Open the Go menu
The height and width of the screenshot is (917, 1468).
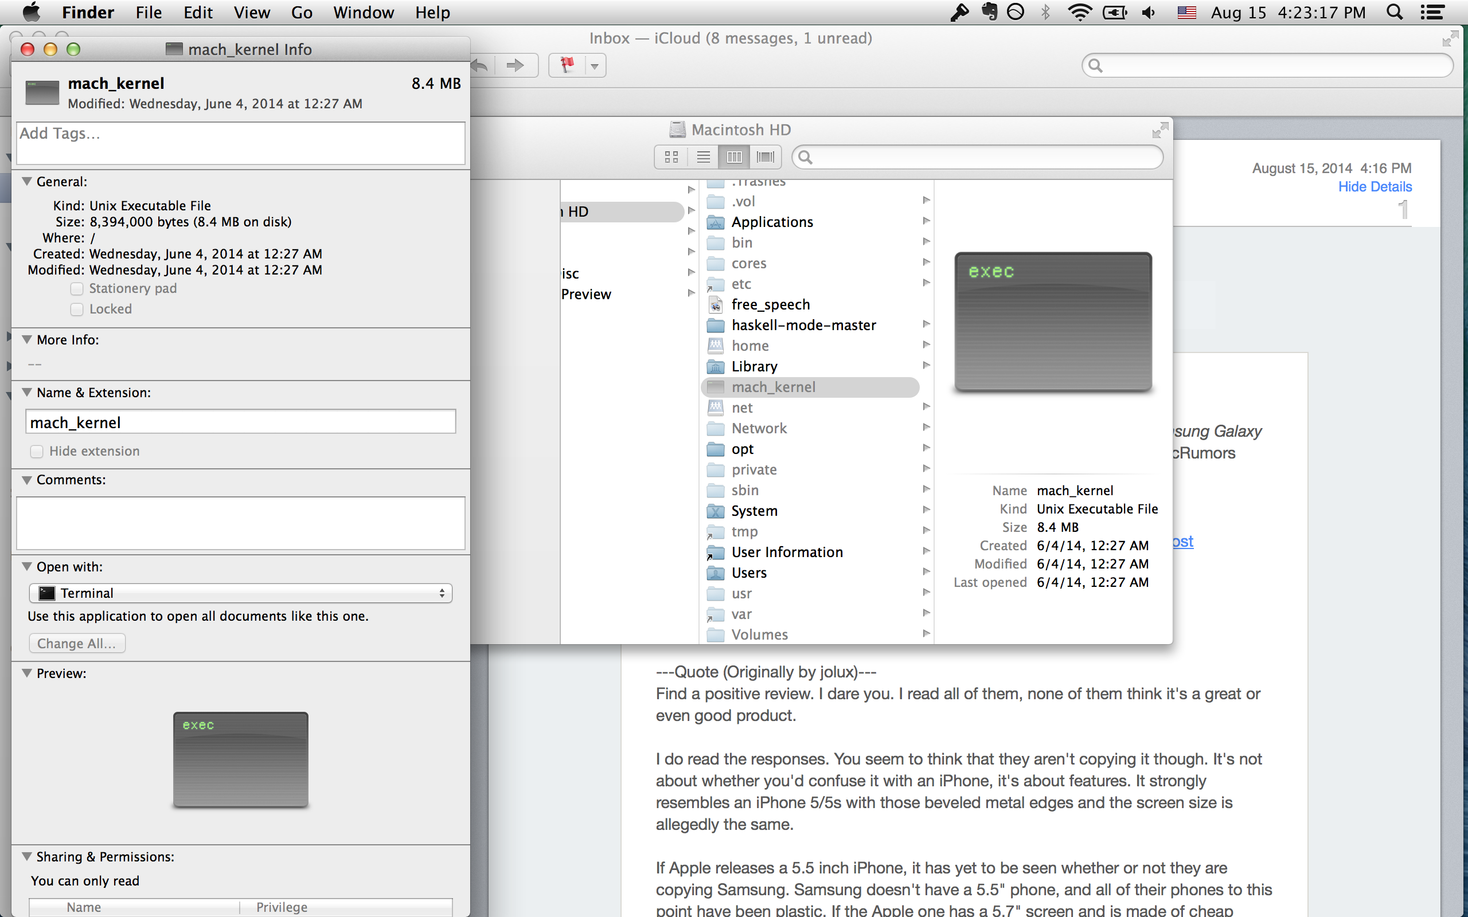coord(302,12)
